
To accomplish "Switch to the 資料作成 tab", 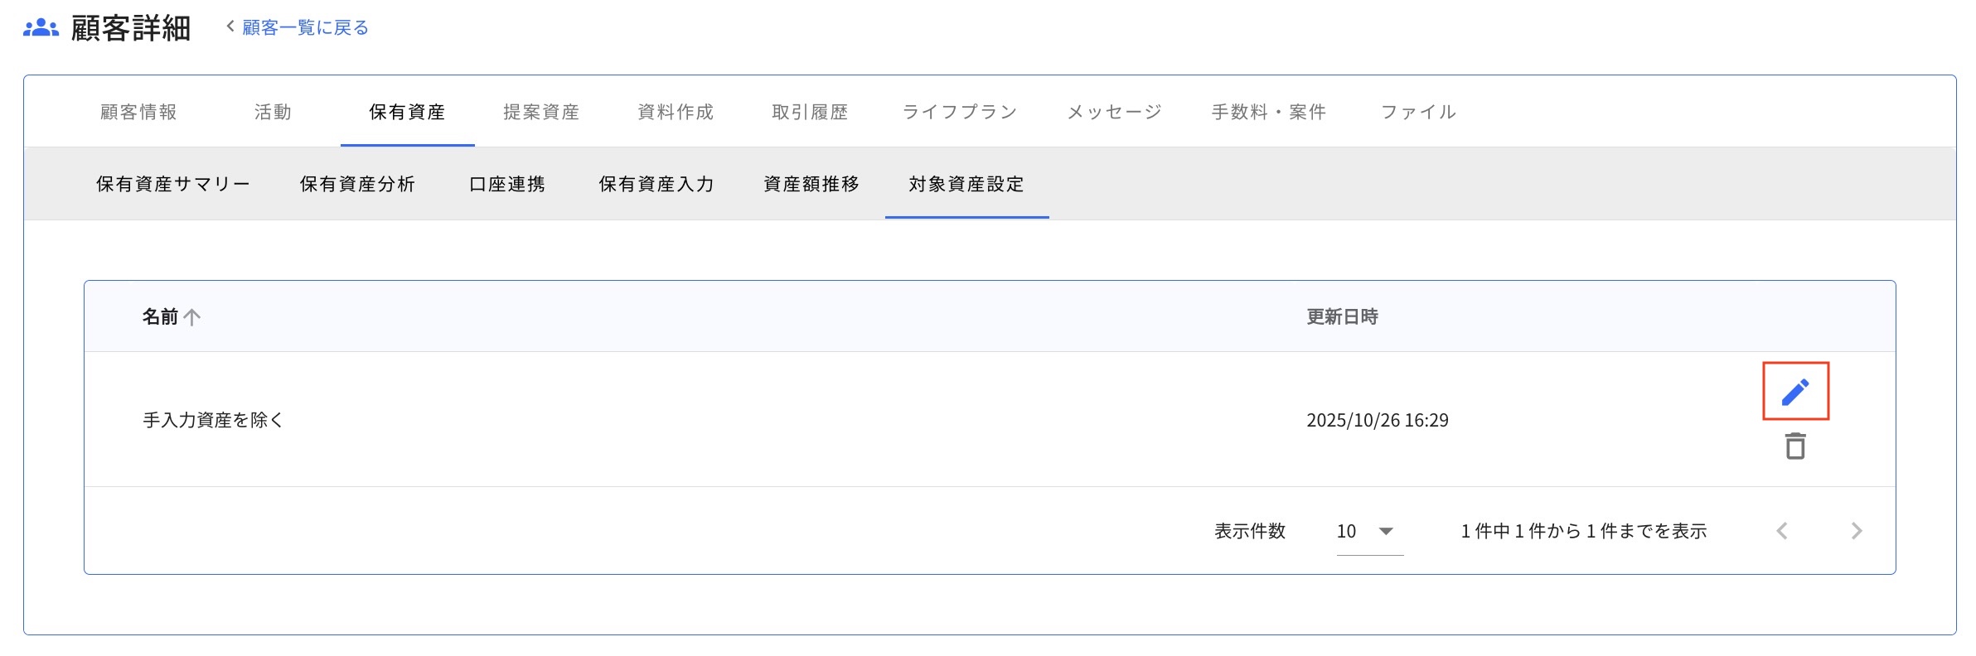I will pyautogui.click(x=676, y=112).
